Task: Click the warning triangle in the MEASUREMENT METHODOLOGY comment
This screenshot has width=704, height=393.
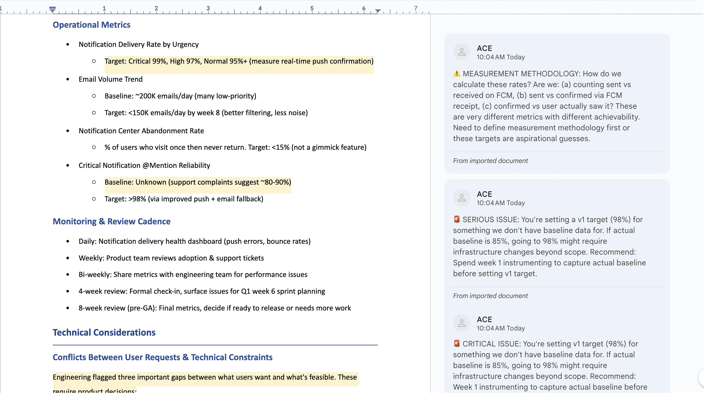Action: (x=457, y=73)
